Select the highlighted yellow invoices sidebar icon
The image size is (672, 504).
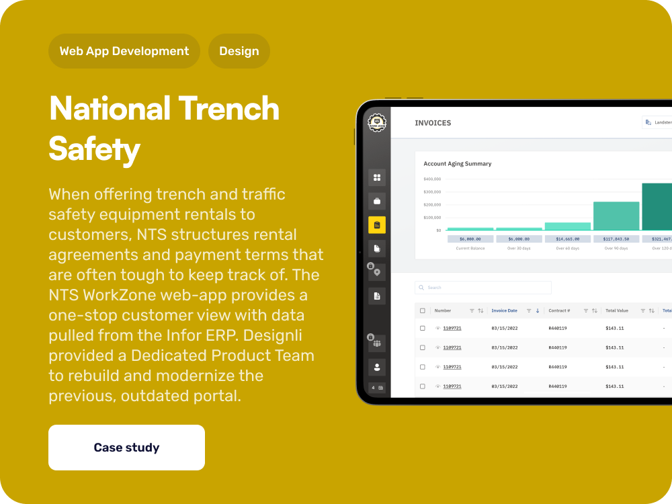377,225
